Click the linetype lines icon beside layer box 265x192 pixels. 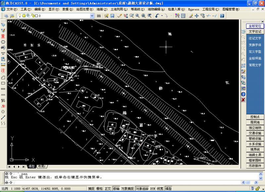click(x=99, y=16)
